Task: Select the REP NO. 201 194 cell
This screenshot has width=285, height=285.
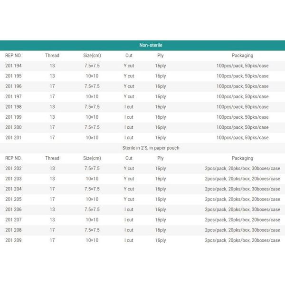Action: pyautogui.click(x=13, y=66)
